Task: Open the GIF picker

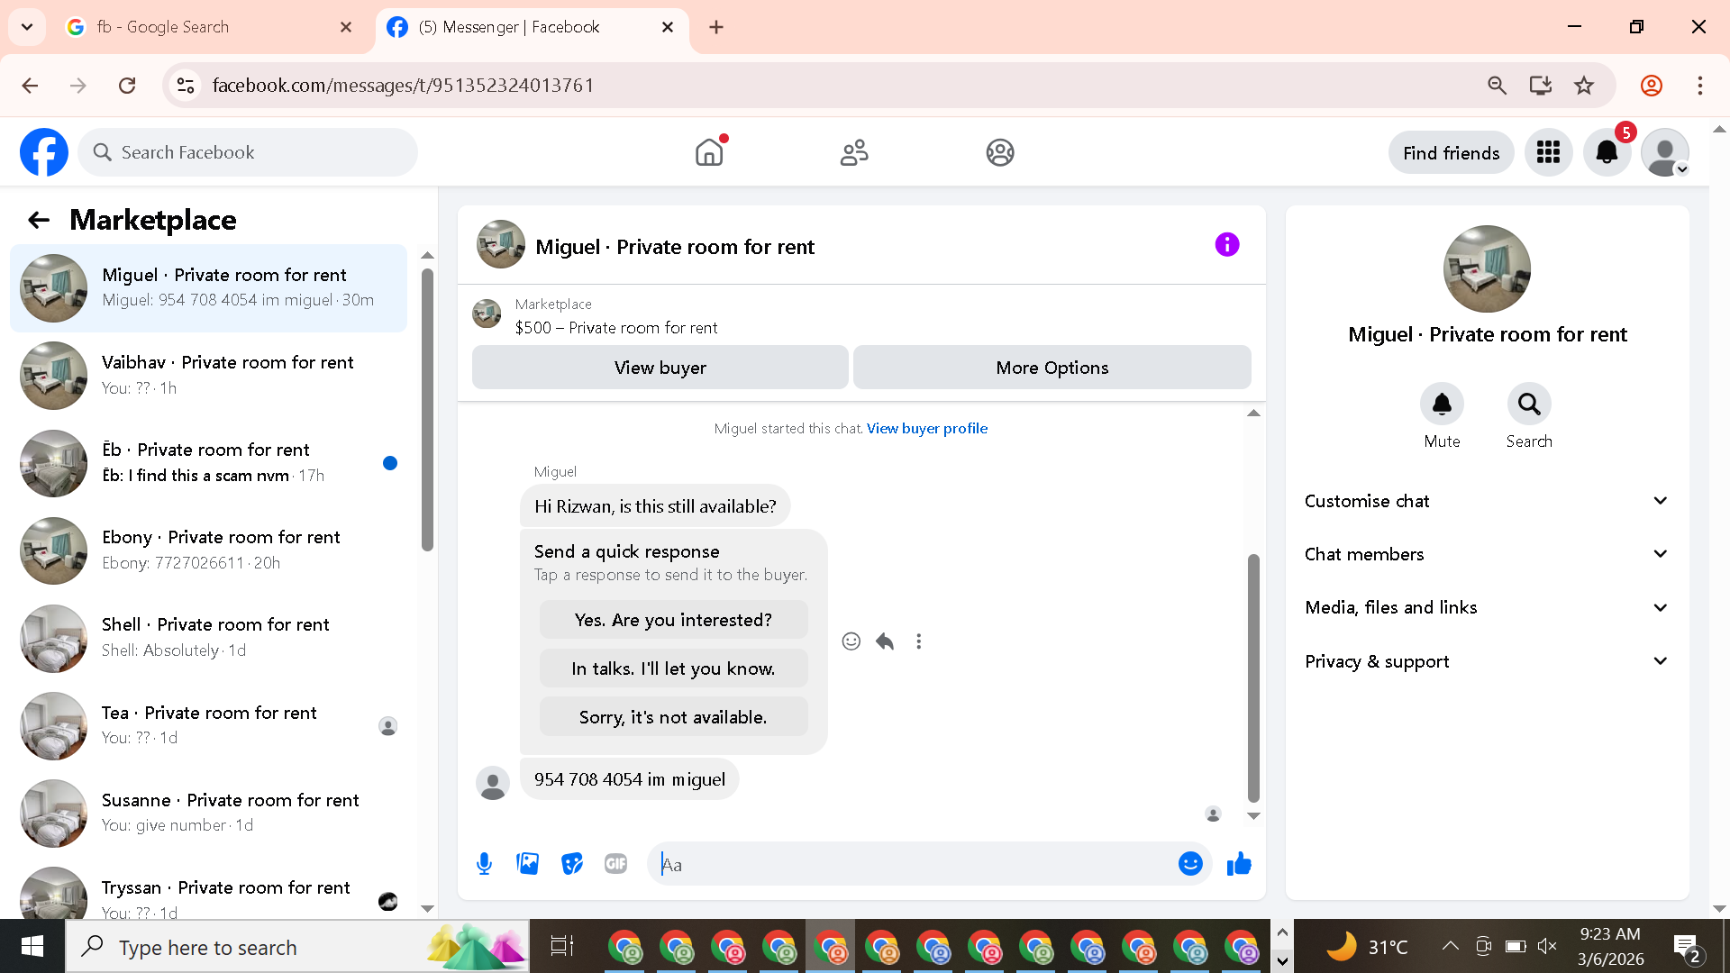Action: tap(616, 864)
